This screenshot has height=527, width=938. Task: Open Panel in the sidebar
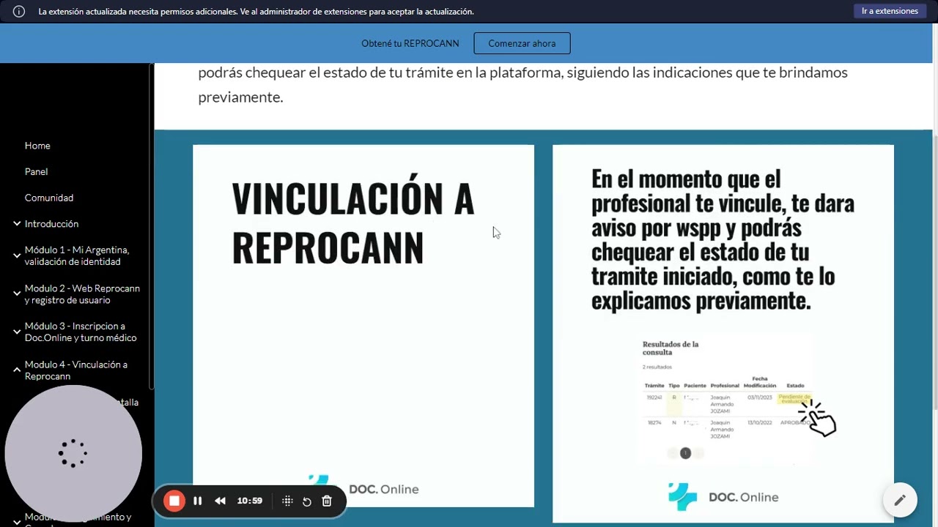[x=36, y=171]
